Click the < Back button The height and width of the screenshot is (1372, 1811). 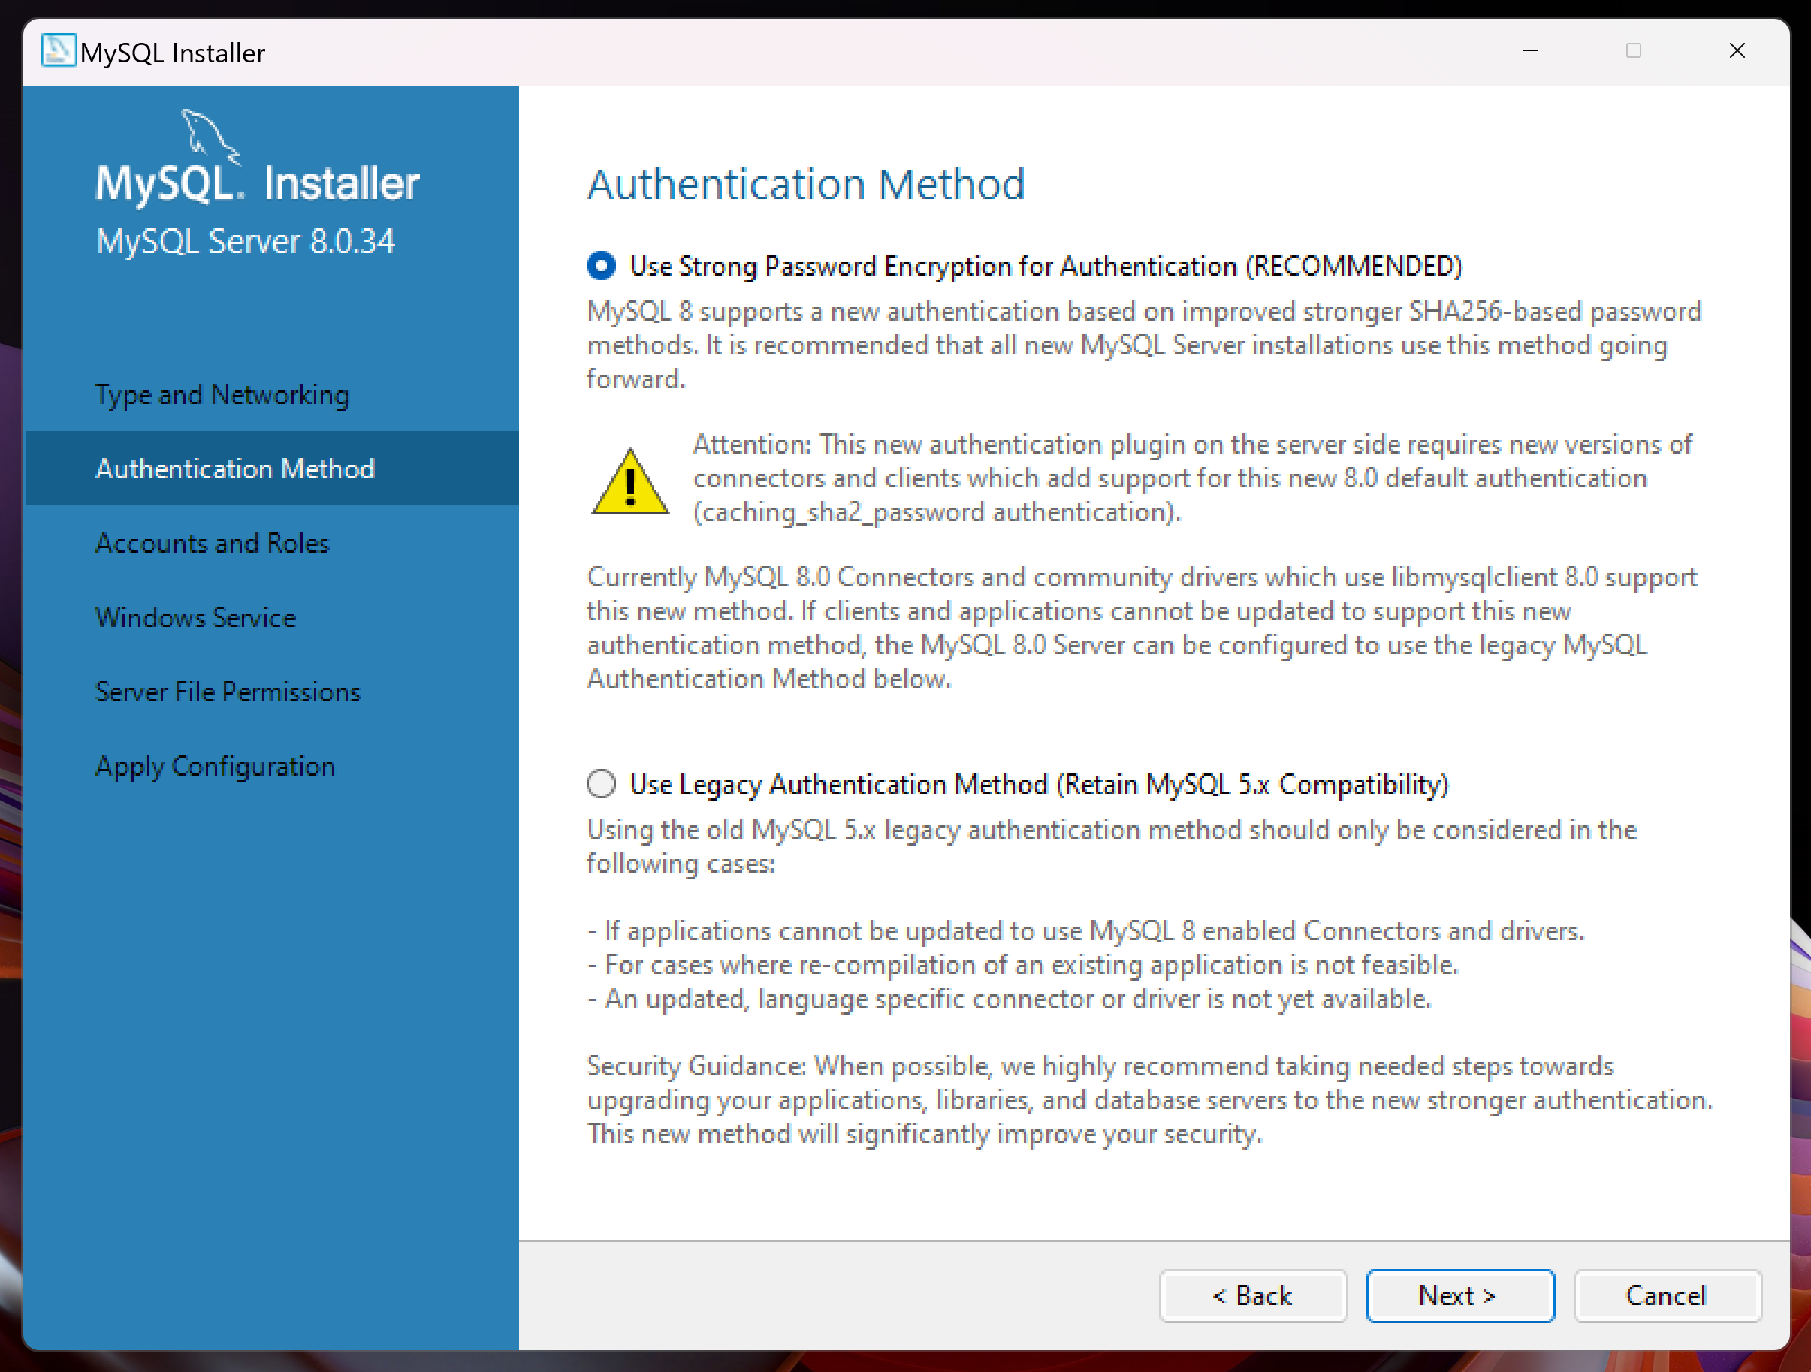1252,1295
